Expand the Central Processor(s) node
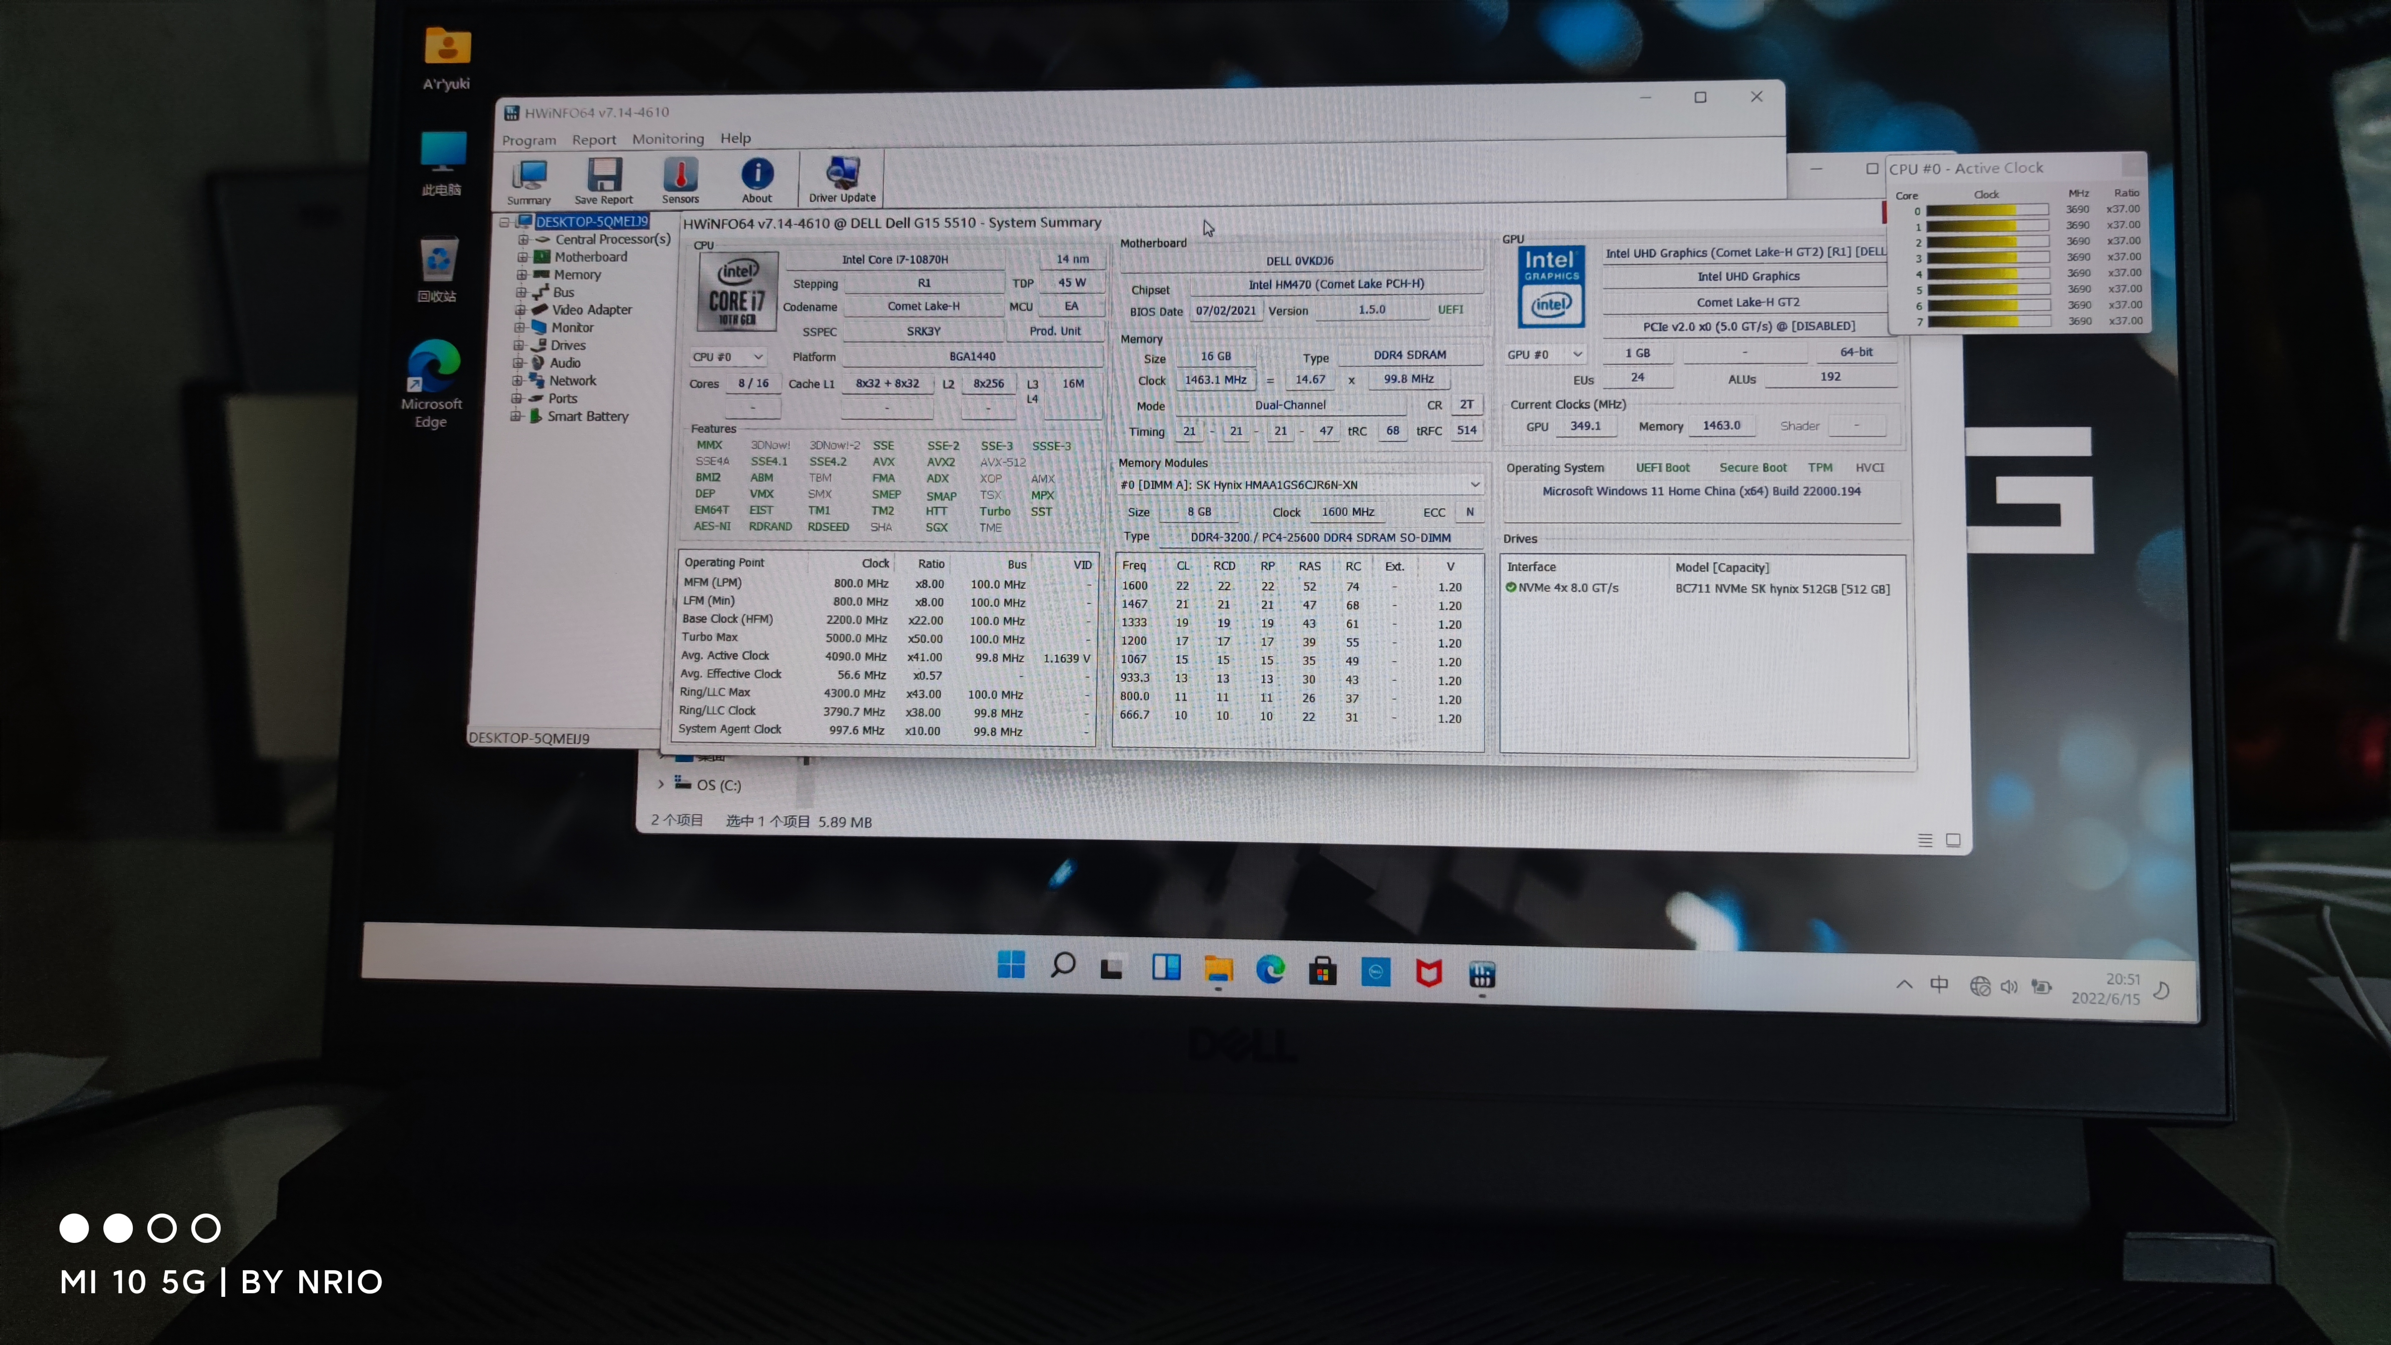2391x1345 pixels. [523, 240]
